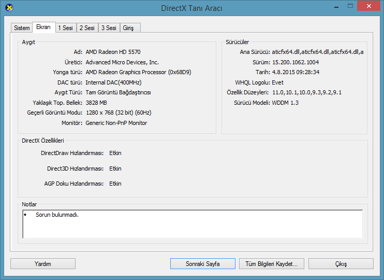
Task: Click the Sonraki Sayfa button
Action: (x=203, y=264)
